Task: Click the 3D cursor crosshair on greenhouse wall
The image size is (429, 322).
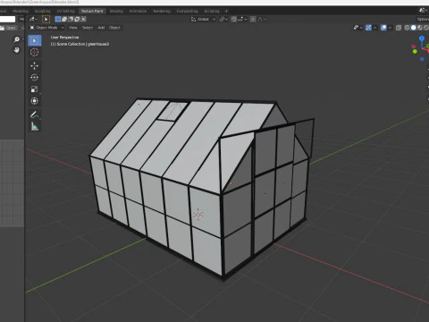Action: pyautogui.click(x=198, y=215)
